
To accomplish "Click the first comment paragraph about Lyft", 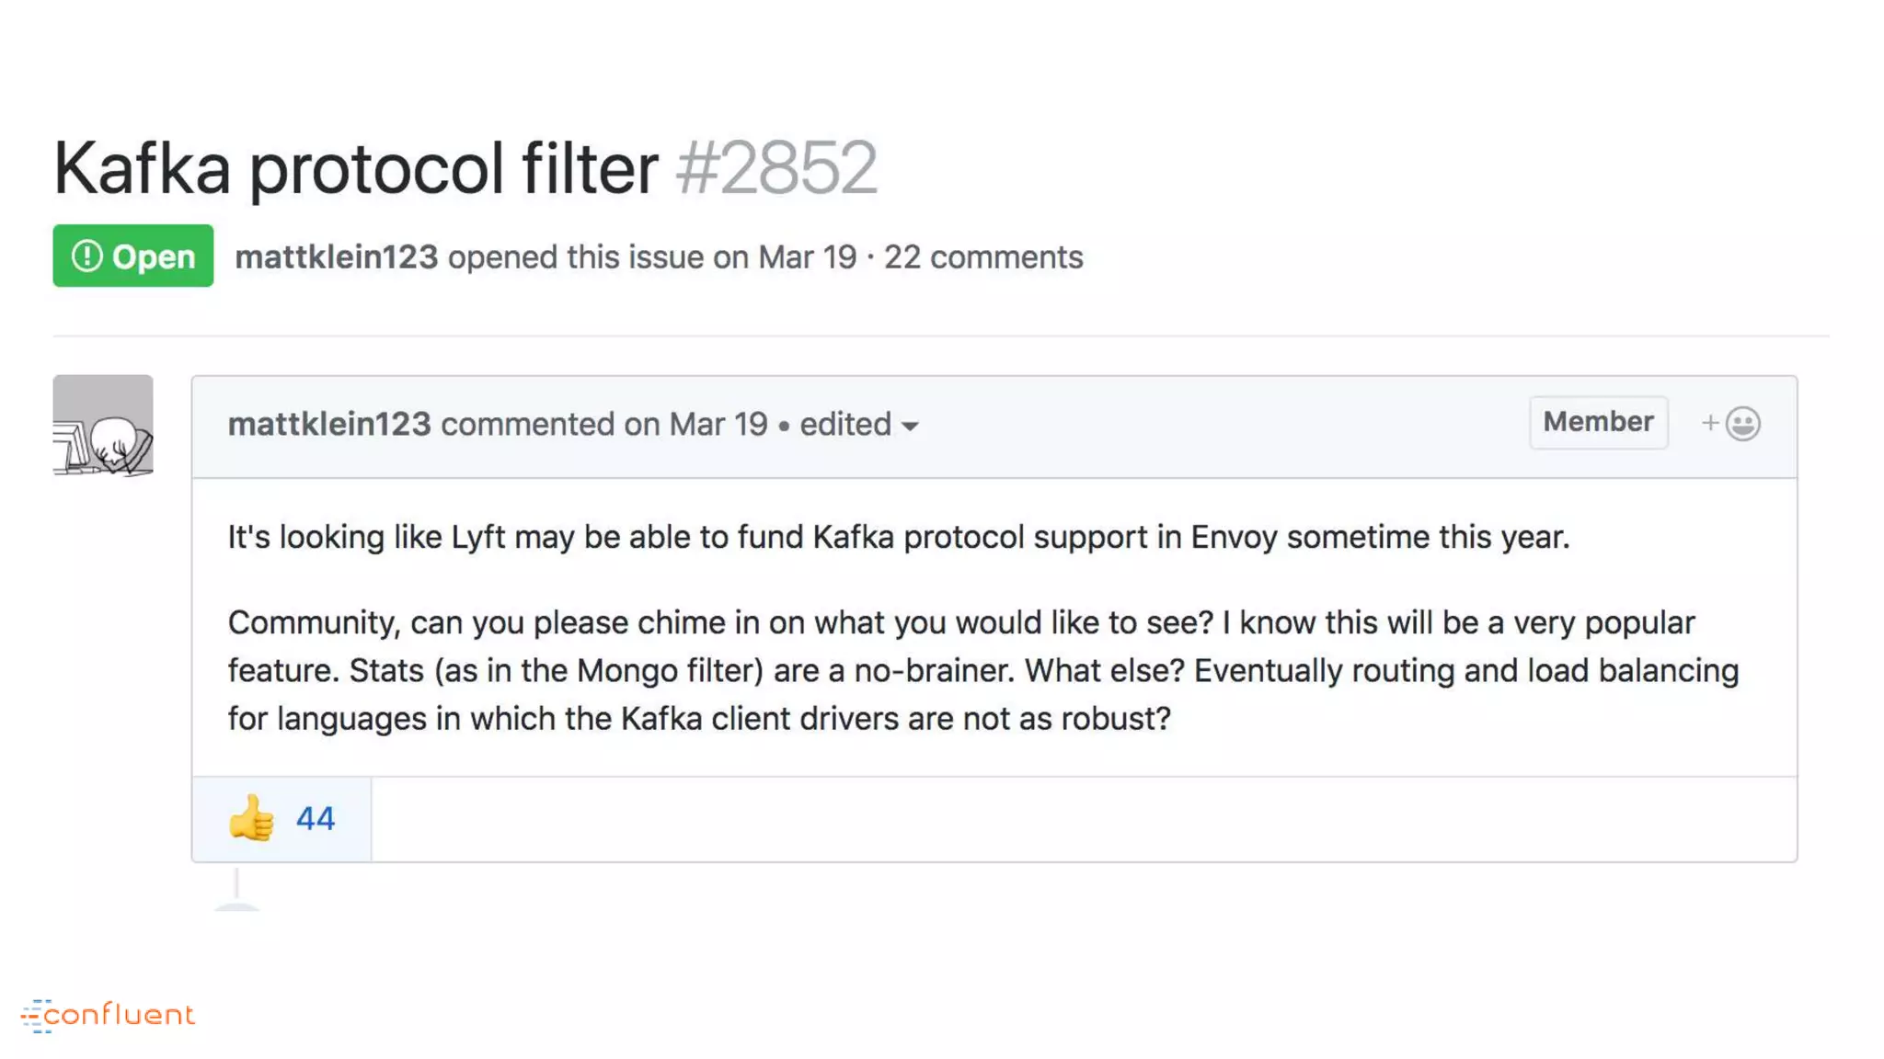I will coord(898,537).
